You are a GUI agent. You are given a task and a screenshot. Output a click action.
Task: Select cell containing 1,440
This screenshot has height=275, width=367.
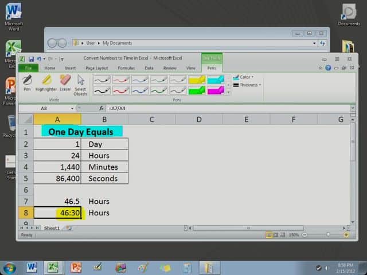click(x=57, y=167)
